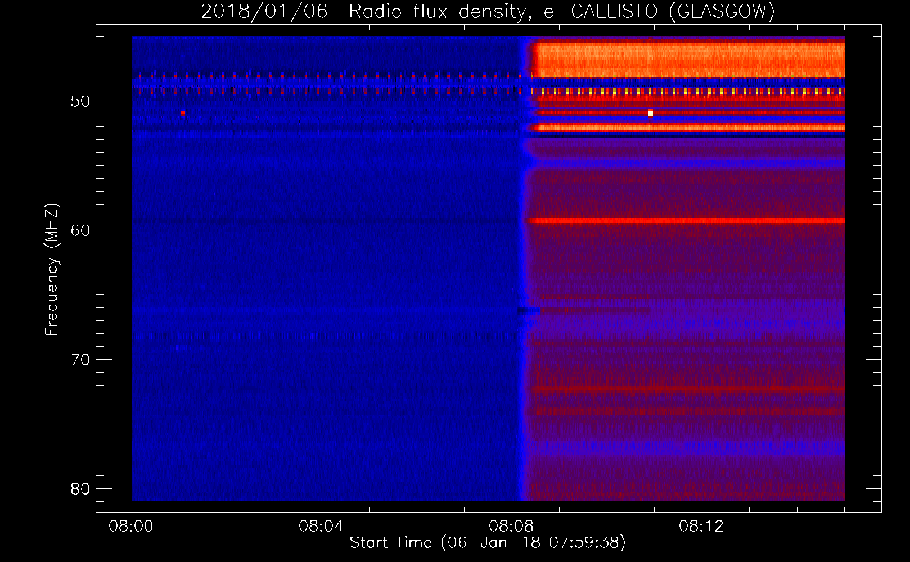Click the white spot at 51 MHz
The width and height of the screenshot is (910, 562).
pos(651,113)
